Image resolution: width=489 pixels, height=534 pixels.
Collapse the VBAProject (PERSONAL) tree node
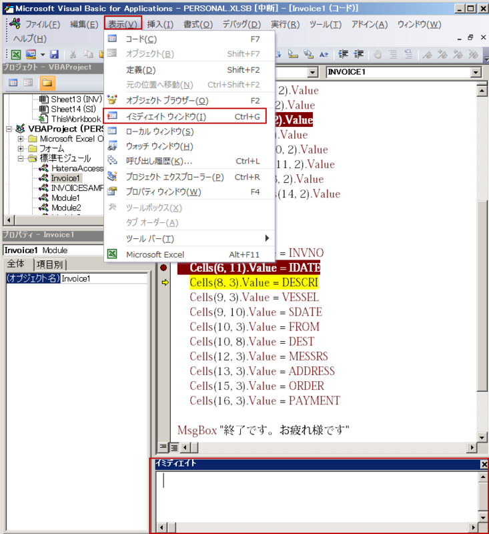point(9,129)
